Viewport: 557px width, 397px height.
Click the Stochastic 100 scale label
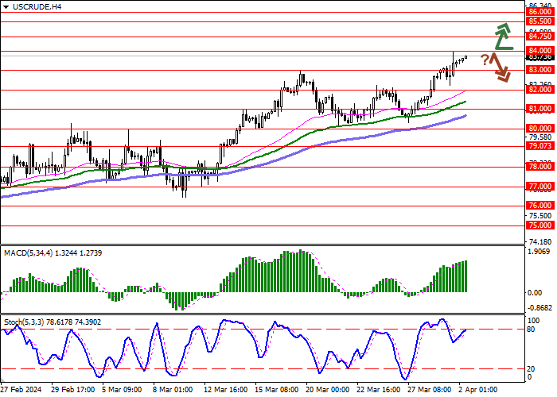tap(534, 321)
